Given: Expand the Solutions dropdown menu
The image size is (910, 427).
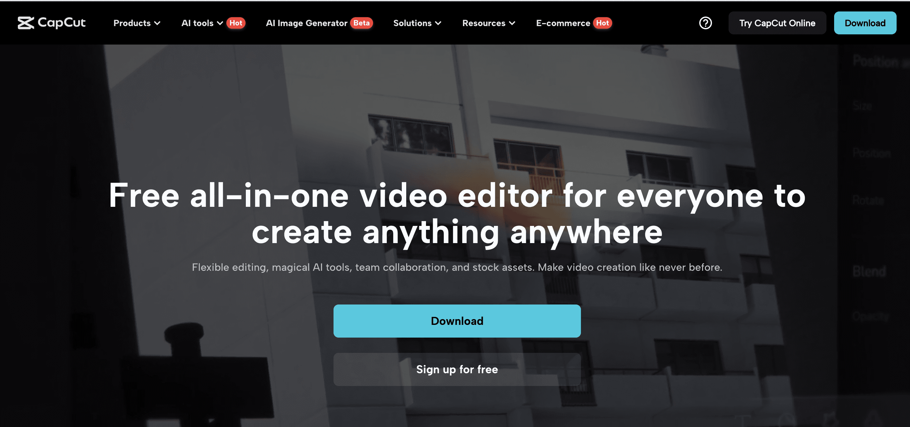Looking at the screenshot, I should coord(416,23).
